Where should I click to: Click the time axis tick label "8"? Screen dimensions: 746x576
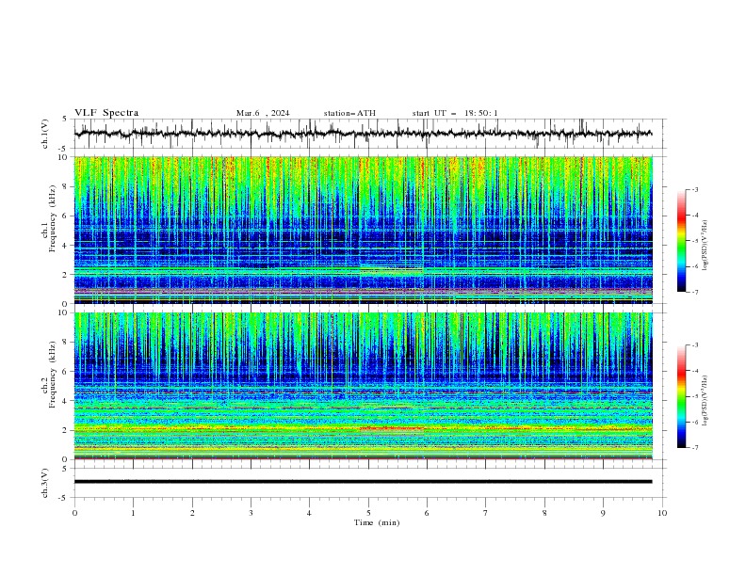pyautogui.click(x=544, y=513)
